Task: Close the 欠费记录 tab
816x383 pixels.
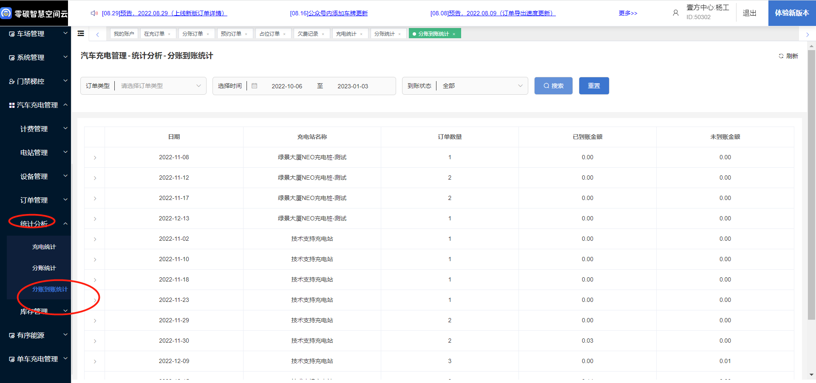Action: click(323, 34)
